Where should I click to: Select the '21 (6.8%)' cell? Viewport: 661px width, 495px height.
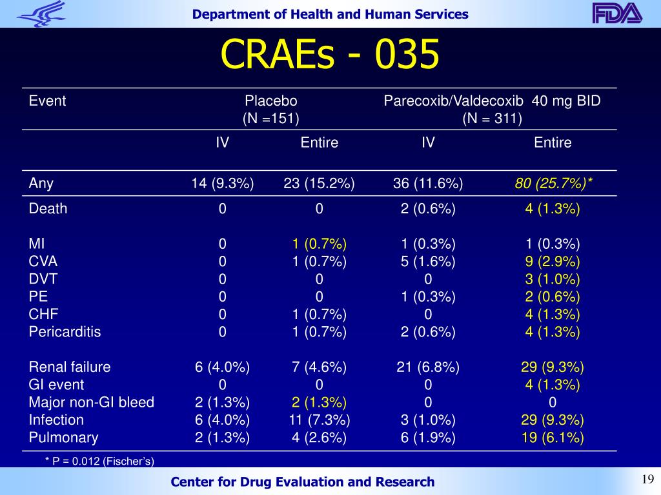(429, 367)
